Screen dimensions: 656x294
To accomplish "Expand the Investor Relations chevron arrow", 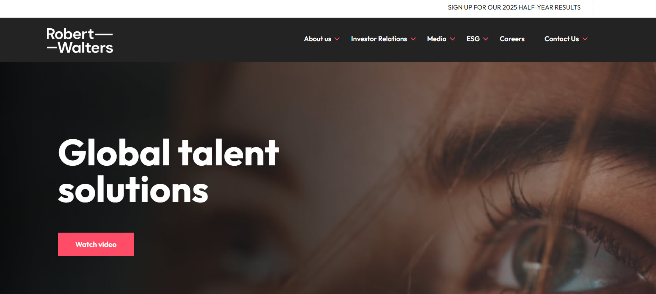I will (413, 39).
